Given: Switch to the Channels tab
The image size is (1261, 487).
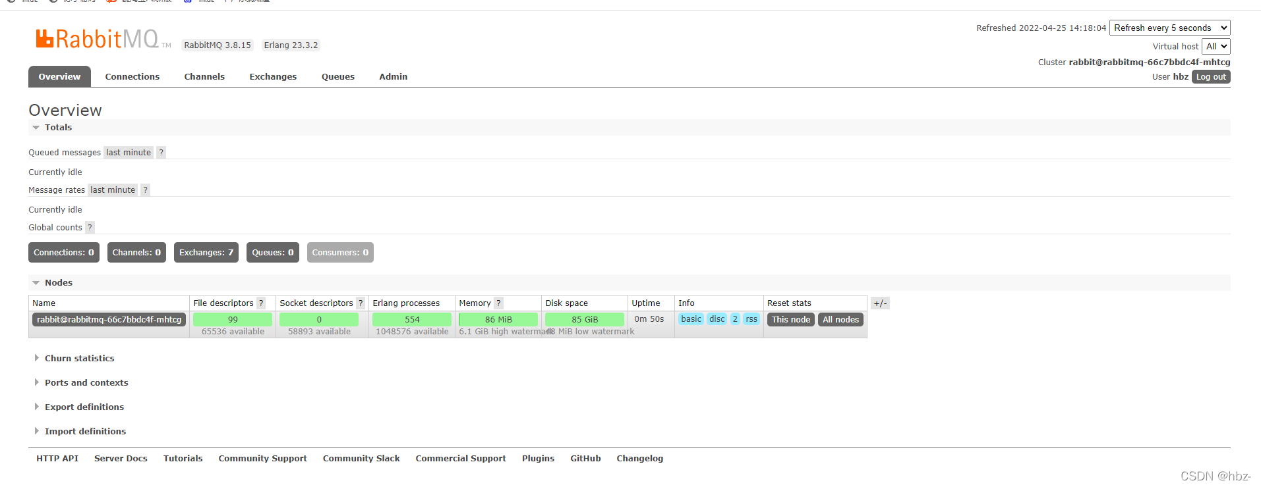Looking at the screenshot, I should coord(204,77).
